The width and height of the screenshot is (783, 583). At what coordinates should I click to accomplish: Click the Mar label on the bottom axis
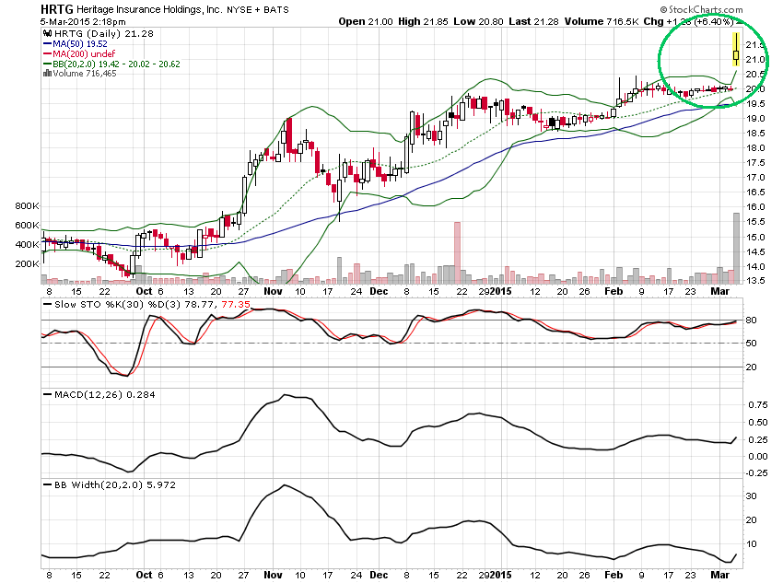[720, 575]
